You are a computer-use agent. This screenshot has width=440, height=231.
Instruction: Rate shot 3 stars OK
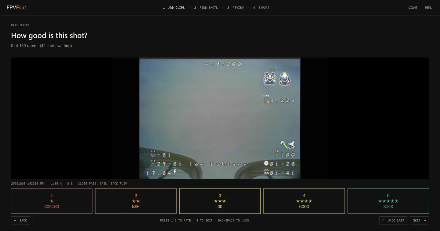[x=220, y=201]
